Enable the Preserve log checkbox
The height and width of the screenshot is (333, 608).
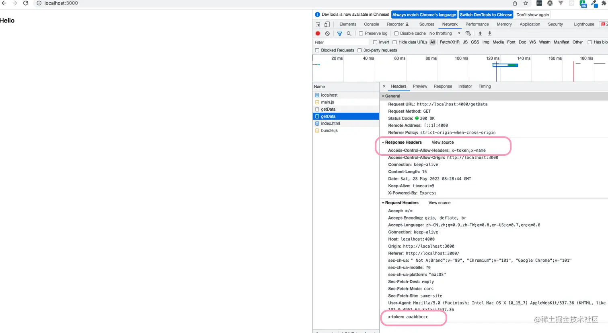[x=361, y=33]
